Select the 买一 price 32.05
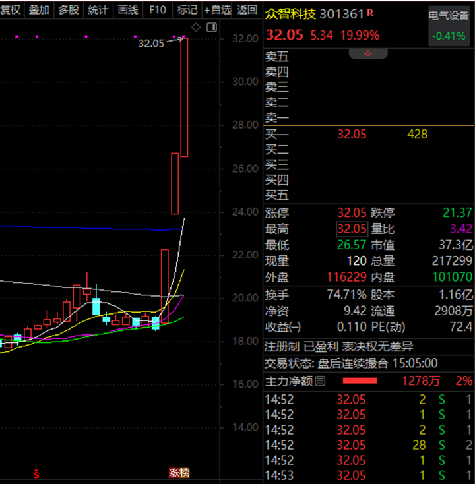The height and width of the screenshot is (484, 475). [352, 135]
